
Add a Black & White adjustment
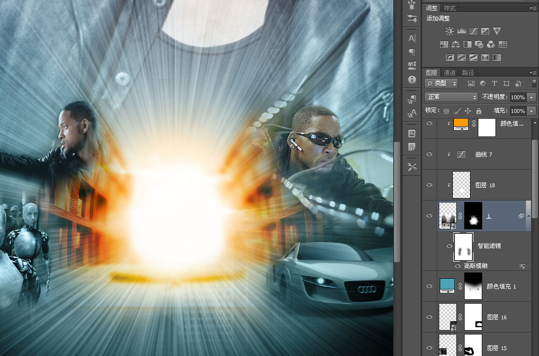coord(468,44)
